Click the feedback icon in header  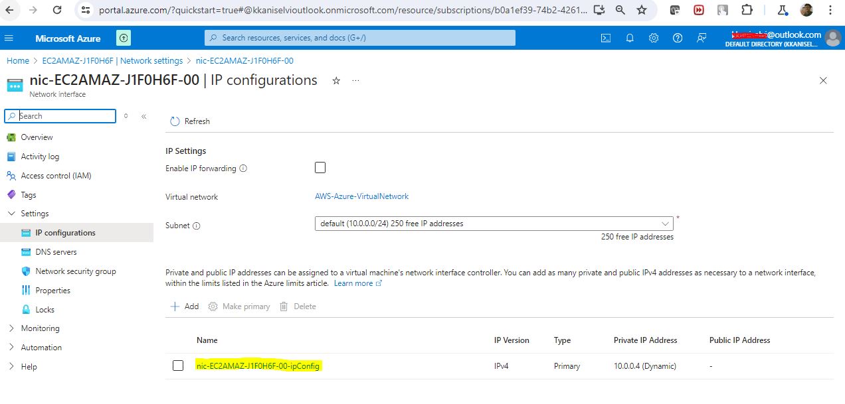702,38
